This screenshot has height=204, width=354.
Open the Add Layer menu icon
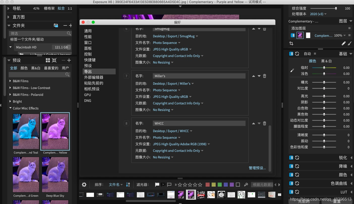[349, 28]
